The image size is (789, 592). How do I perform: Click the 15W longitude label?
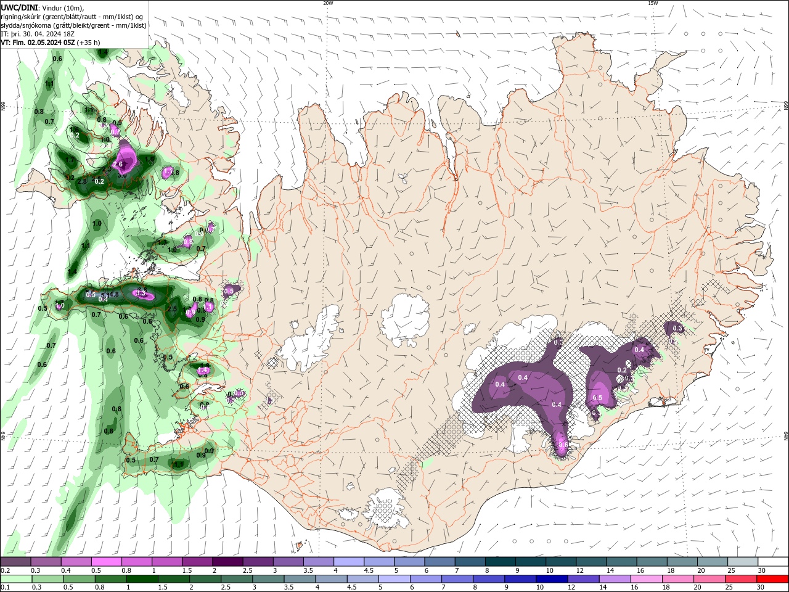coord(653,3)
